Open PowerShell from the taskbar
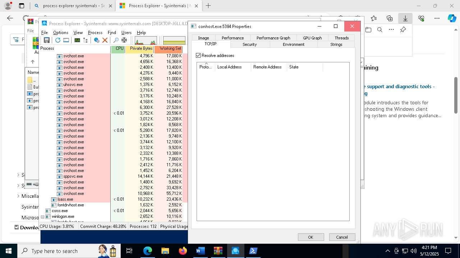The height and width of the screenshot is (258, 460). coord(253,251)
